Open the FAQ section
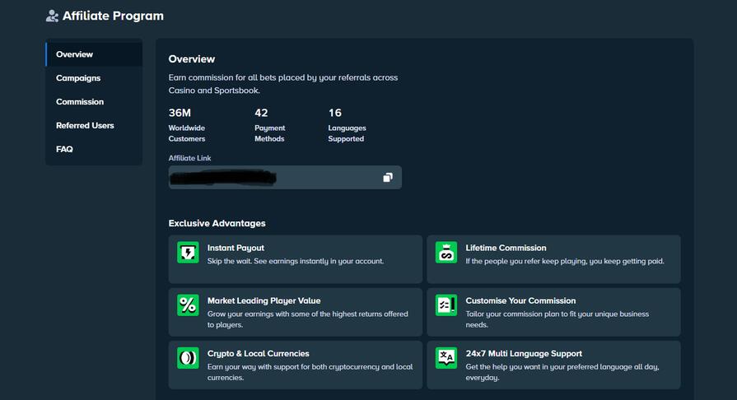The width and height of the screenshot is (737, 400). 64,150
